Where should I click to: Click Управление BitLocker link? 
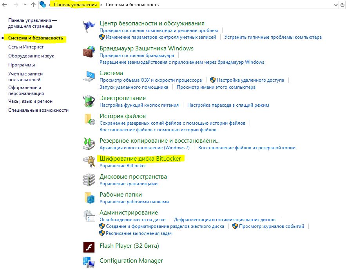(x=123, y=166)
